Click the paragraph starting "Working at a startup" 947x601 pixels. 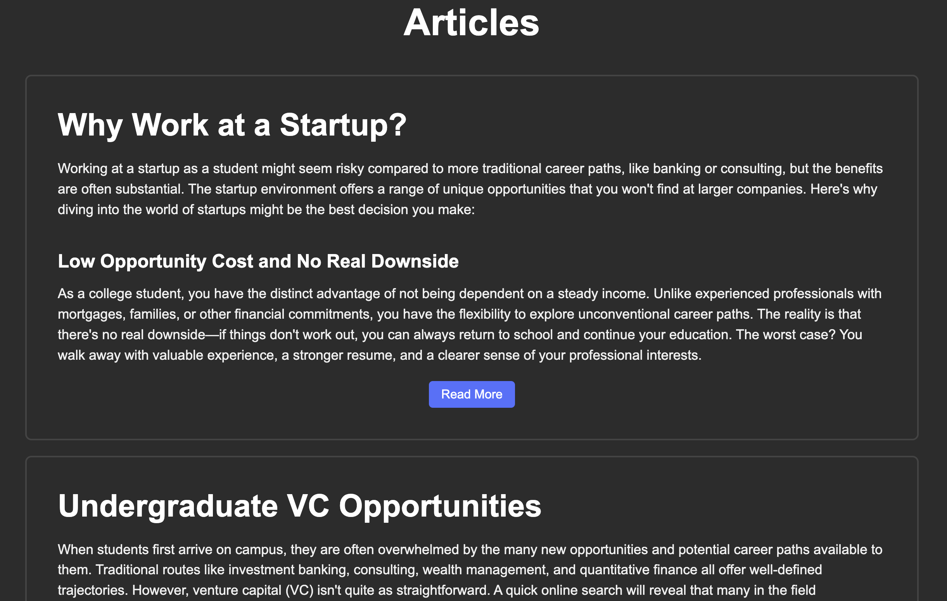coord(470,189)
